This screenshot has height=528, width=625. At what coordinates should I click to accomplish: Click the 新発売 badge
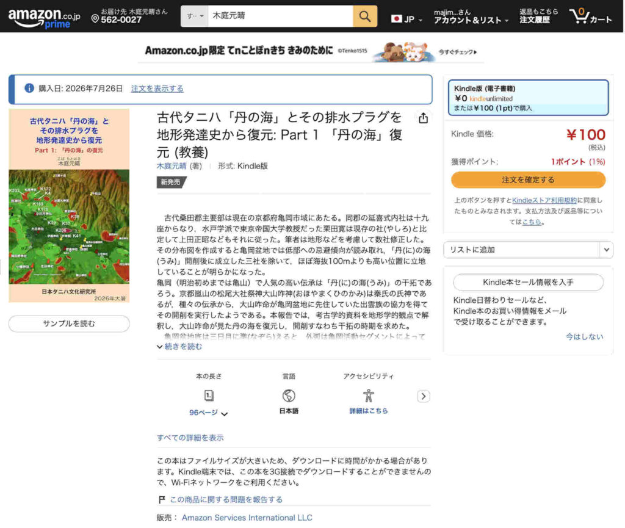tap(172, 182)
